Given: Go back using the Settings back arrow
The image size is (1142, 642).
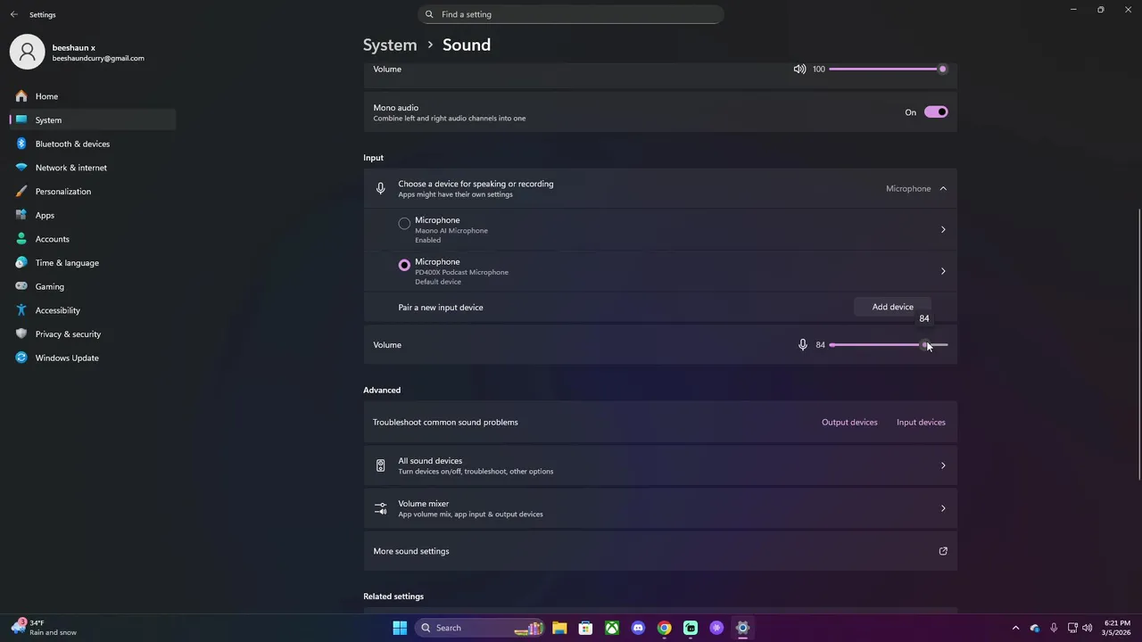Looking at the screenshot, I should coord(13,14).
